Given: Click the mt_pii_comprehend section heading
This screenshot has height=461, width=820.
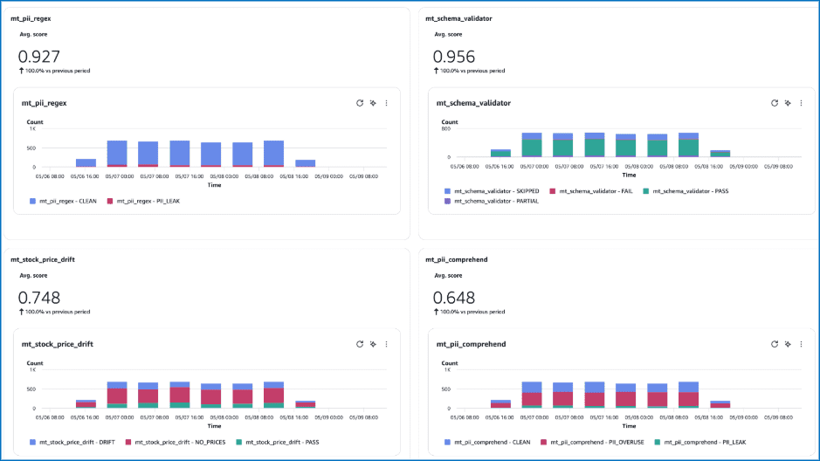Looking at the screenshot, I should coord(457,260).
